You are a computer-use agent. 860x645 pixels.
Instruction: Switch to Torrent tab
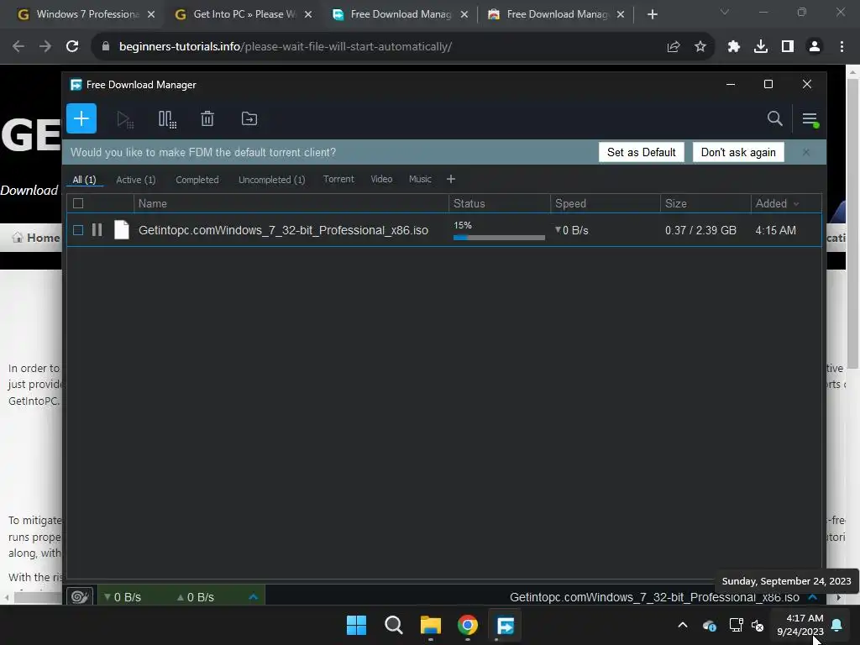pyautogui.click(x=338, y=179)
